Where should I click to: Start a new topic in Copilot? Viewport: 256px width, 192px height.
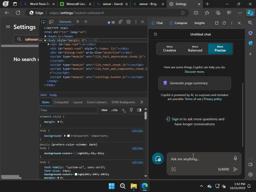tap(158, 158)
